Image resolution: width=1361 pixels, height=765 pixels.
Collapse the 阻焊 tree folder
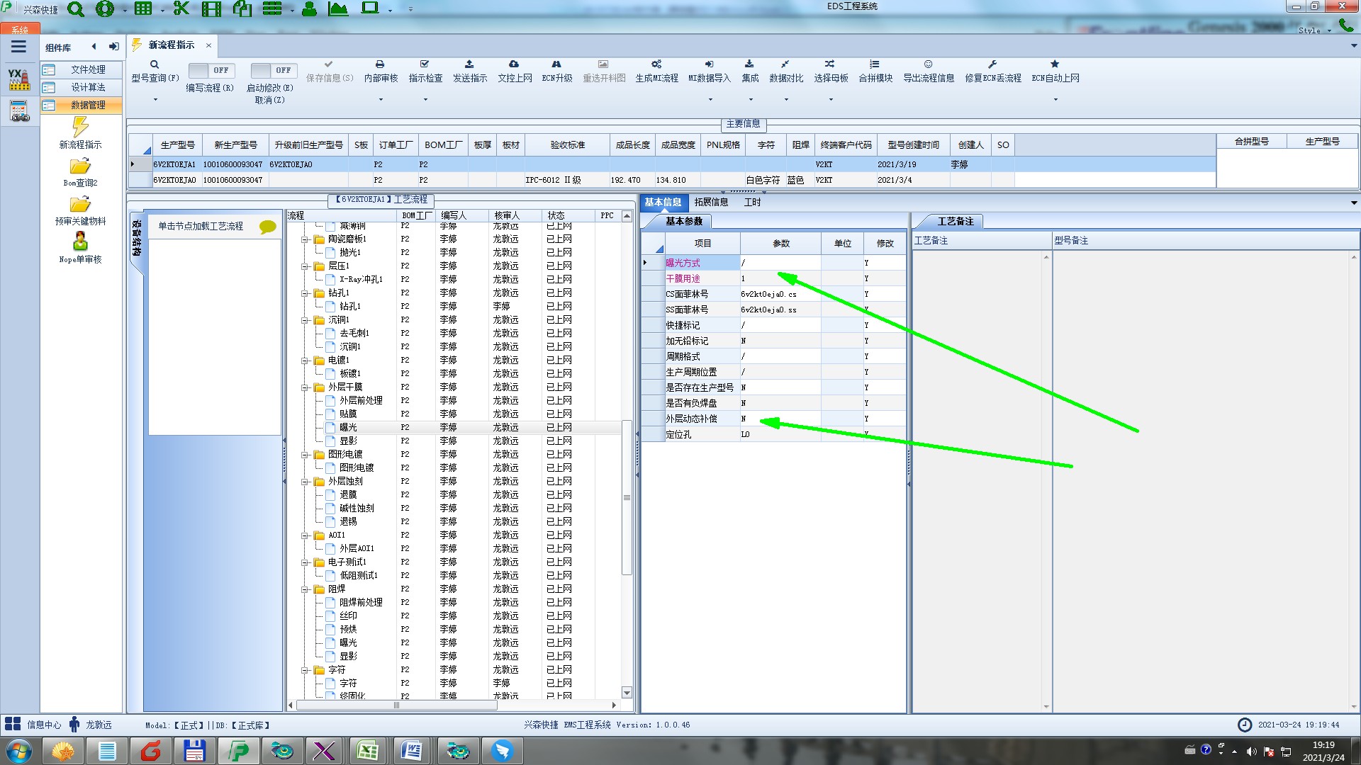point(305,589)
